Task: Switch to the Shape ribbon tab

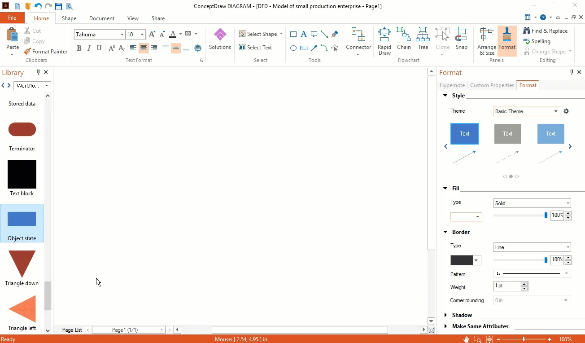Action: click(69, 18)
